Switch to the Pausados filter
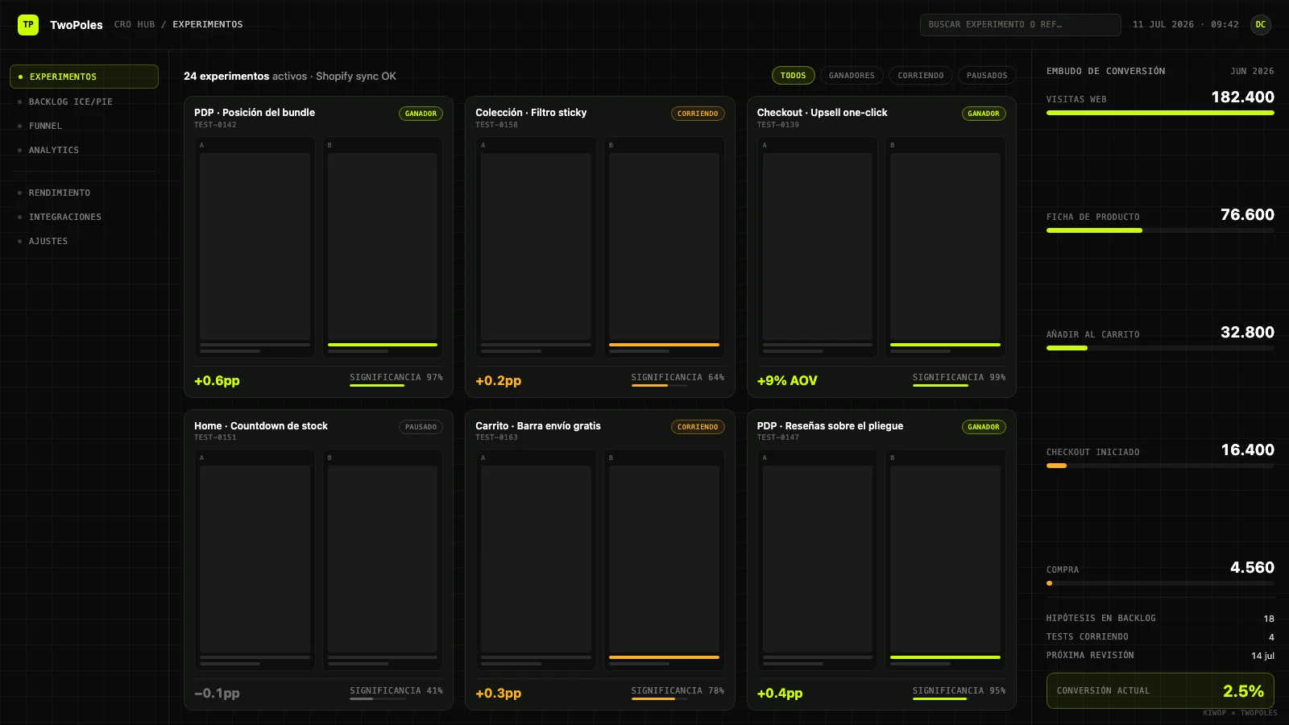The height and width of the screenshot is (725, 1289). 987,76
